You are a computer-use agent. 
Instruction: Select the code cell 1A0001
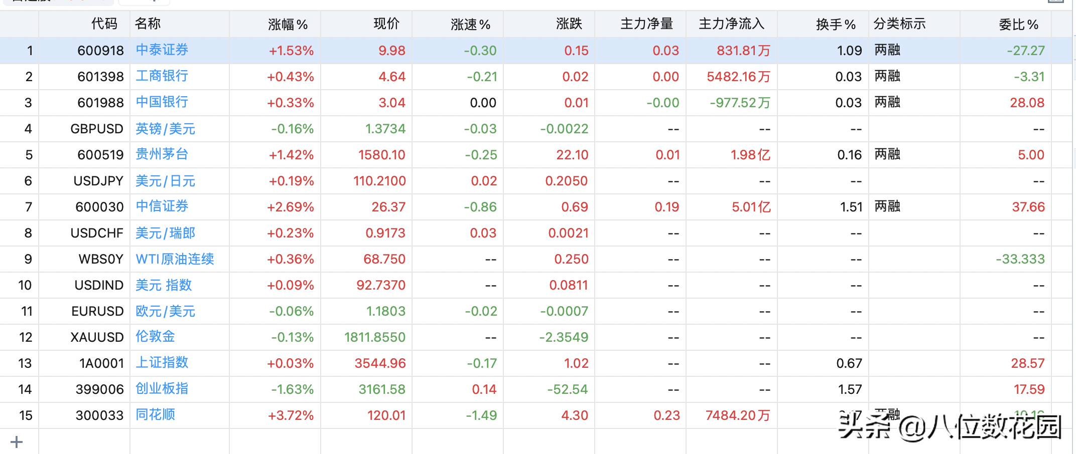point(101,363)
